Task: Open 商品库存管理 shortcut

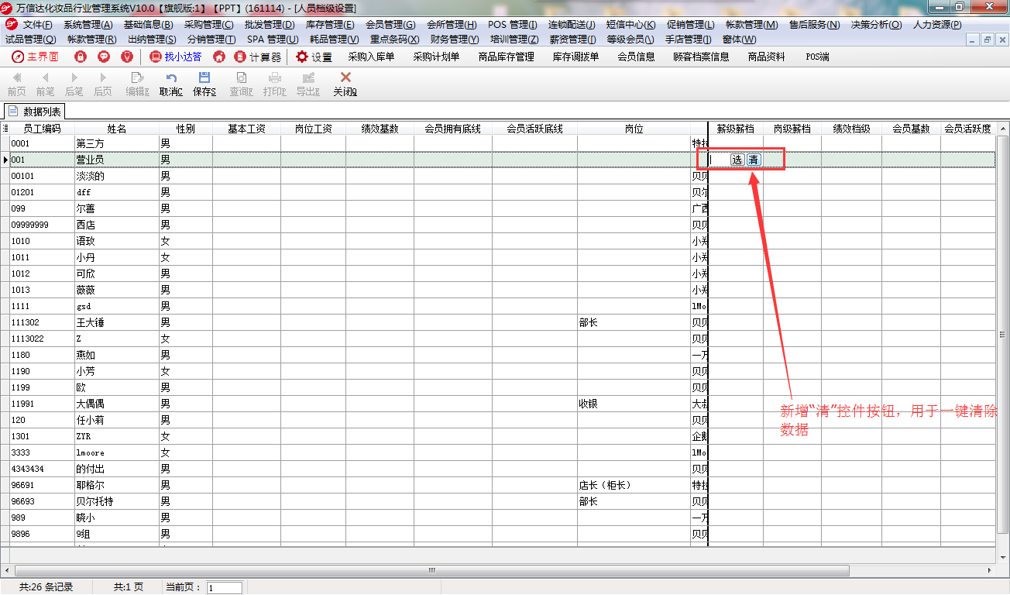Action: click(506, 57)
